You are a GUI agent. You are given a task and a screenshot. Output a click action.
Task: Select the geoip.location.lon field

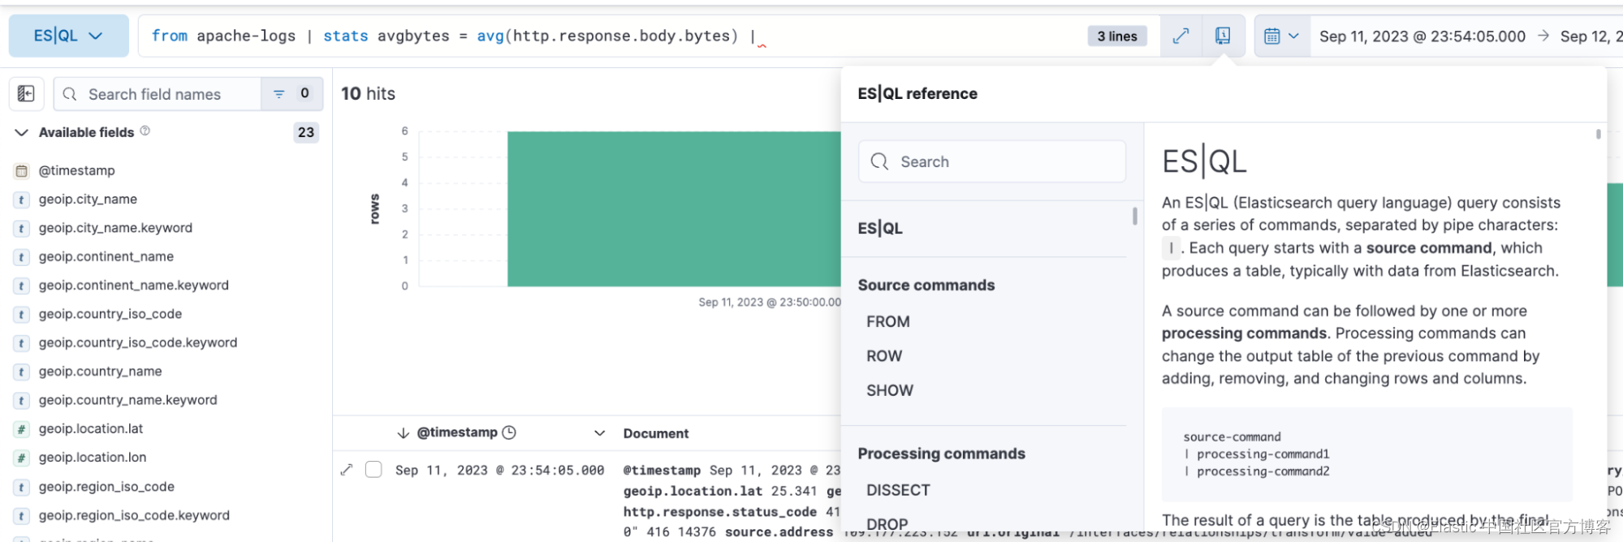93,458
